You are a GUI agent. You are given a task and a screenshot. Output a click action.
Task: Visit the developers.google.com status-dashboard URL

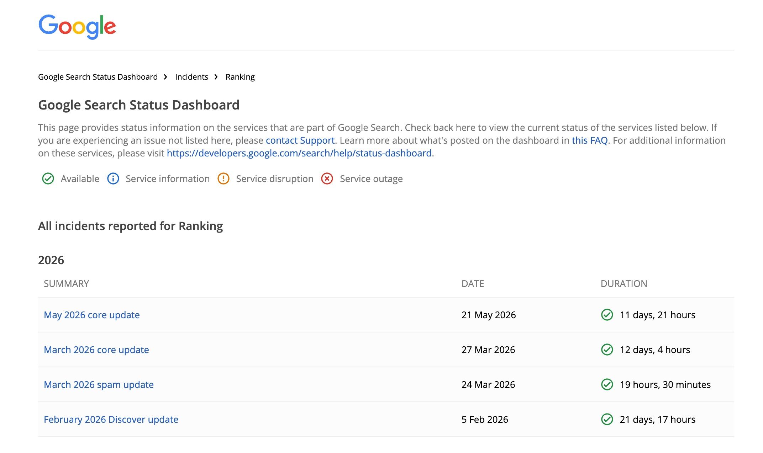point(299,153)
